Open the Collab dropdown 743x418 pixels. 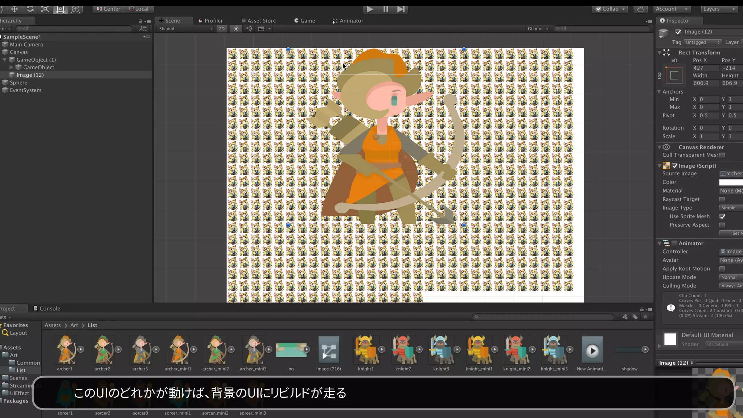click(x=610, y=9)
